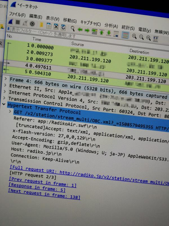Reload the capture file
The image size is (169, 226).
[x=63, y=27]
